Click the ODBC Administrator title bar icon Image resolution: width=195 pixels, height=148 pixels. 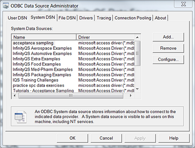tap(6, 6)
